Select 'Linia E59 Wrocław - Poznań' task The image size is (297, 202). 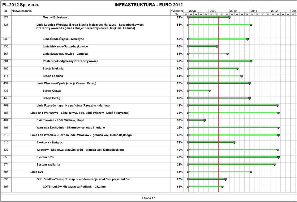[81, 135]
